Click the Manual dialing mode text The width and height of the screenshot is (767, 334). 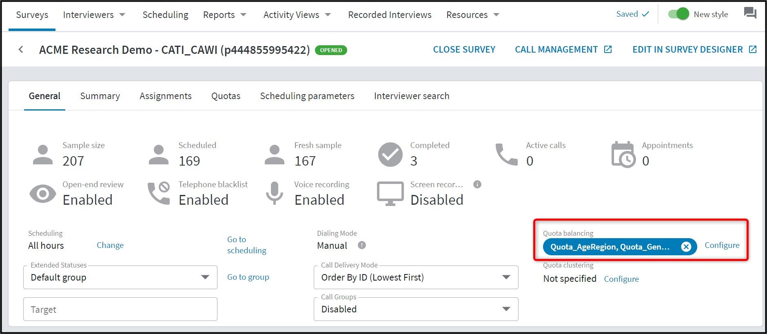pyautogui.click(x=332, y=246)
